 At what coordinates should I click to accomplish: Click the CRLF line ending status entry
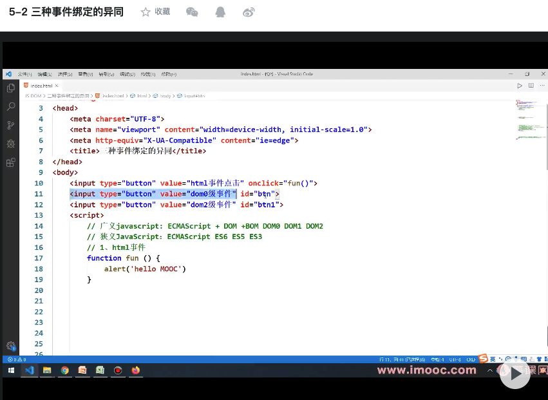pos(471,359)
